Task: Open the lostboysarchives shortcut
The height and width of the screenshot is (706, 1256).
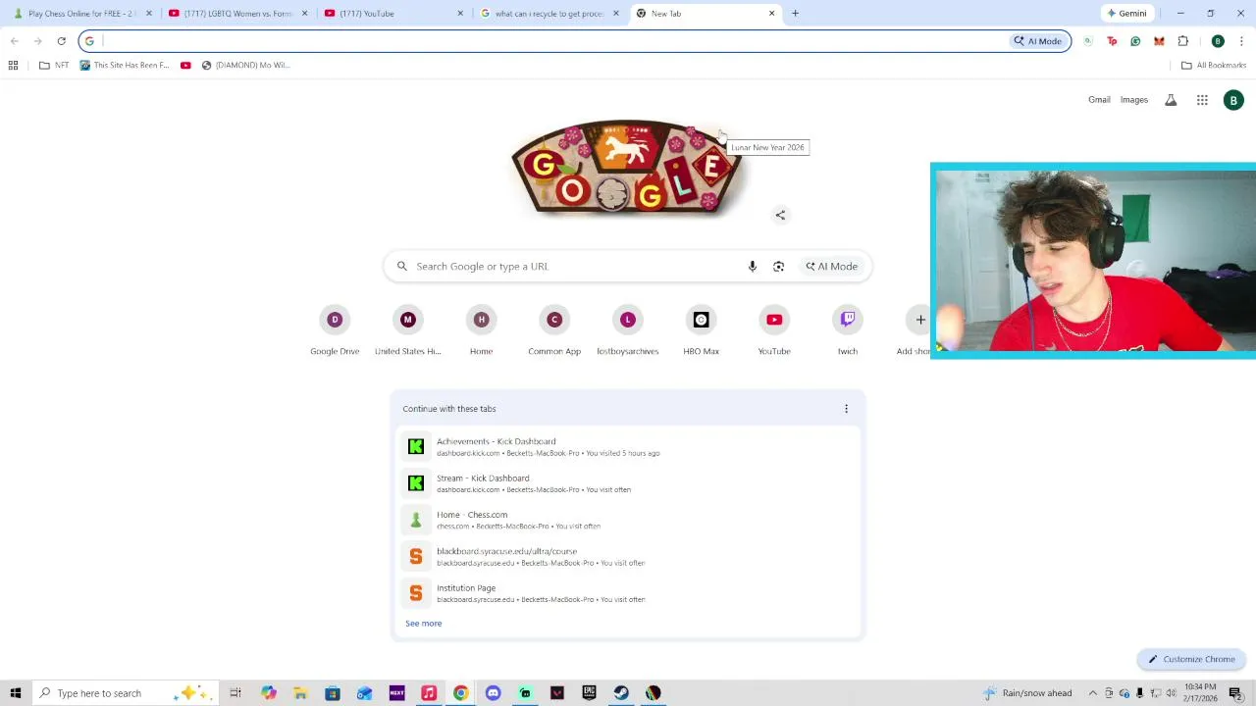Action: point(628,331)
